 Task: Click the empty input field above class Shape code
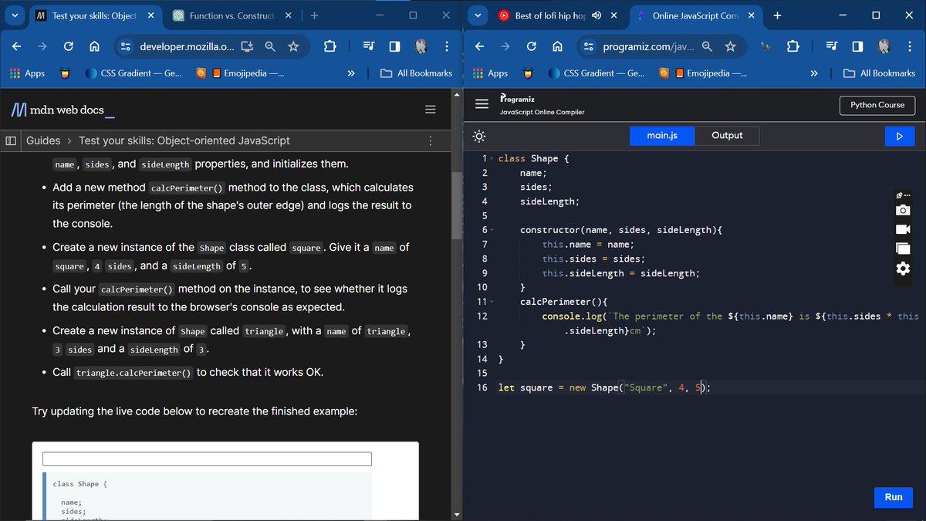207,458
